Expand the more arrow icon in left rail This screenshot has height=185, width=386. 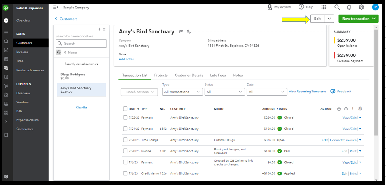[x=6, y=121]
